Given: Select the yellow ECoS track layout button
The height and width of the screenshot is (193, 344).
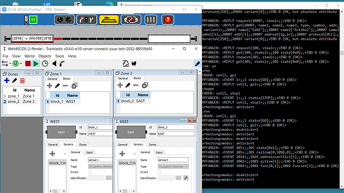Looking at the screenshot, I should tap(109, 20).
